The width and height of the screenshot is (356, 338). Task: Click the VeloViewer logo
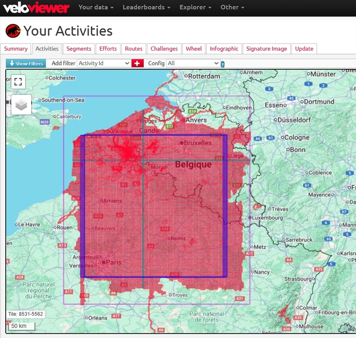[36, 8]
